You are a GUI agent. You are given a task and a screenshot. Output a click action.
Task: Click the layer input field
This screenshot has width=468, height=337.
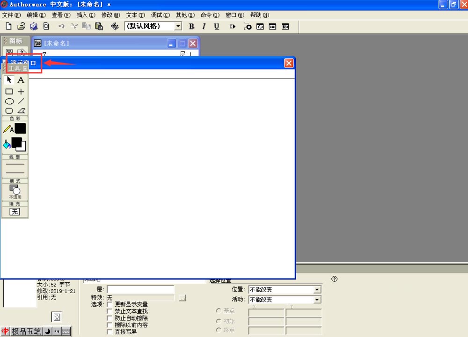(140, 289)
